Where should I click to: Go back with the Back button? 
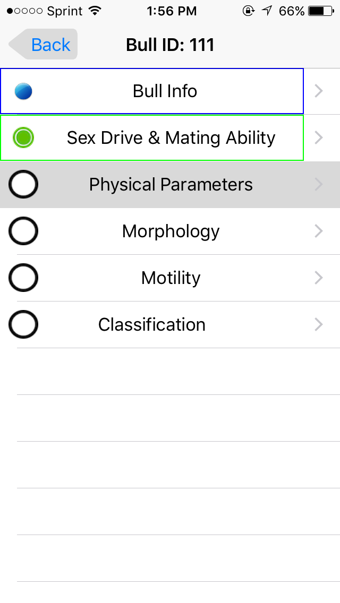(x=45, y=45)
